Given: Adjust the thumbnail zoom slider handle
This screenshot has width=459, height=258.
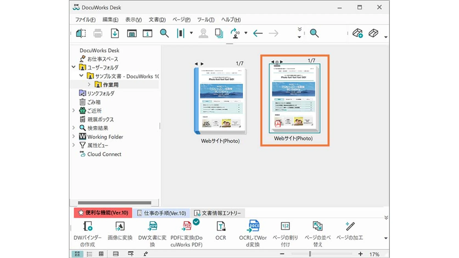Looking at the screenshot, I should click(x=310, y=254).
